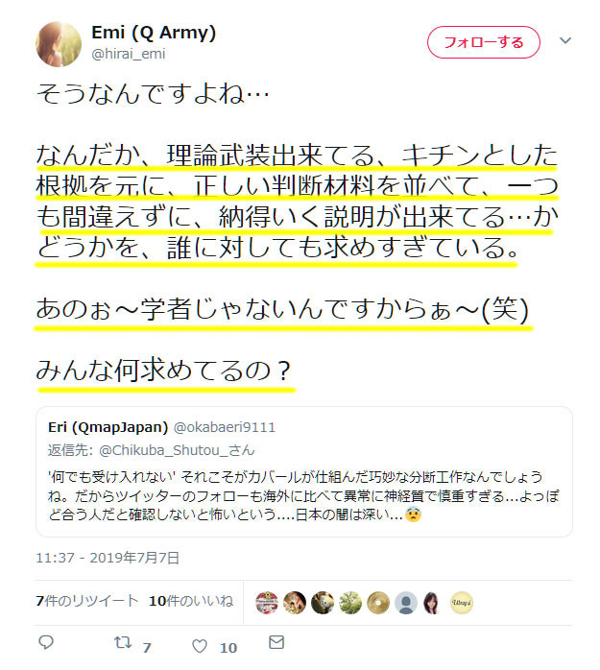Open Emi's profile avatar photo
This screenshot has height=670, width=600.
point(59,44)
